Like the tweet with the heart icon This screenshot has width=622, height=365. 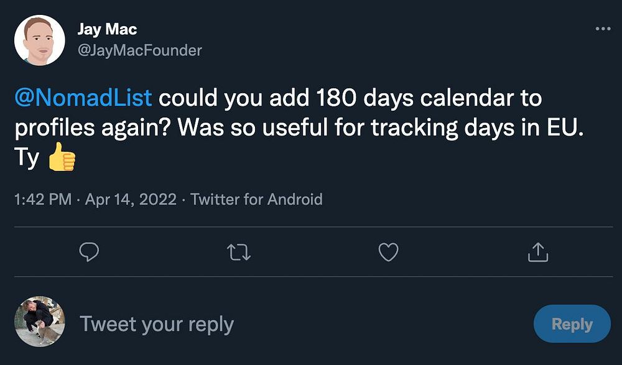(x=389, y=252)
